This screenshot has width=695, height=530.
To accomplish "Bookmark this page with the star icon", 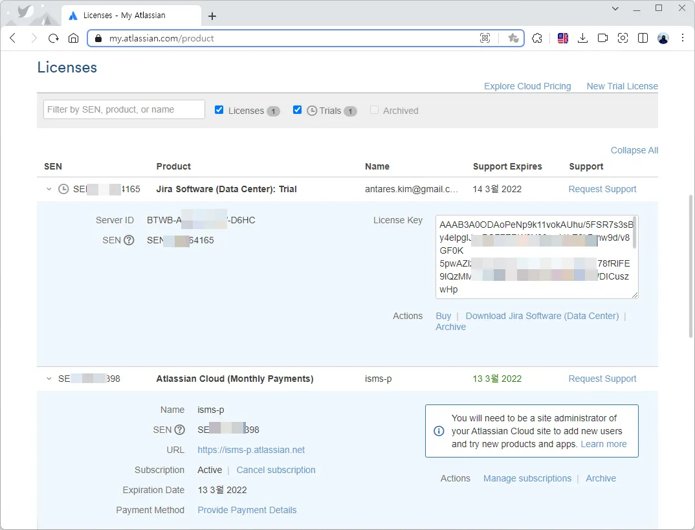I will tap(513, 38).
